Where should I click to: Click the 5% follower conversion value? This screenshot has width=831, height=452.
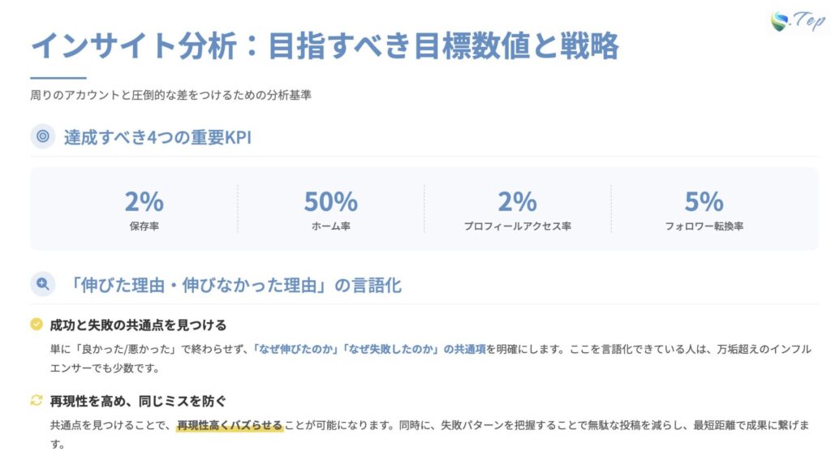pyautogui.click(x=704, y=200)
